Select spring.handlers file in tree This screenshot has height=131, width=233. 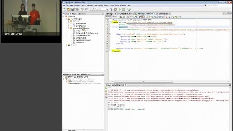pos(80,24)
